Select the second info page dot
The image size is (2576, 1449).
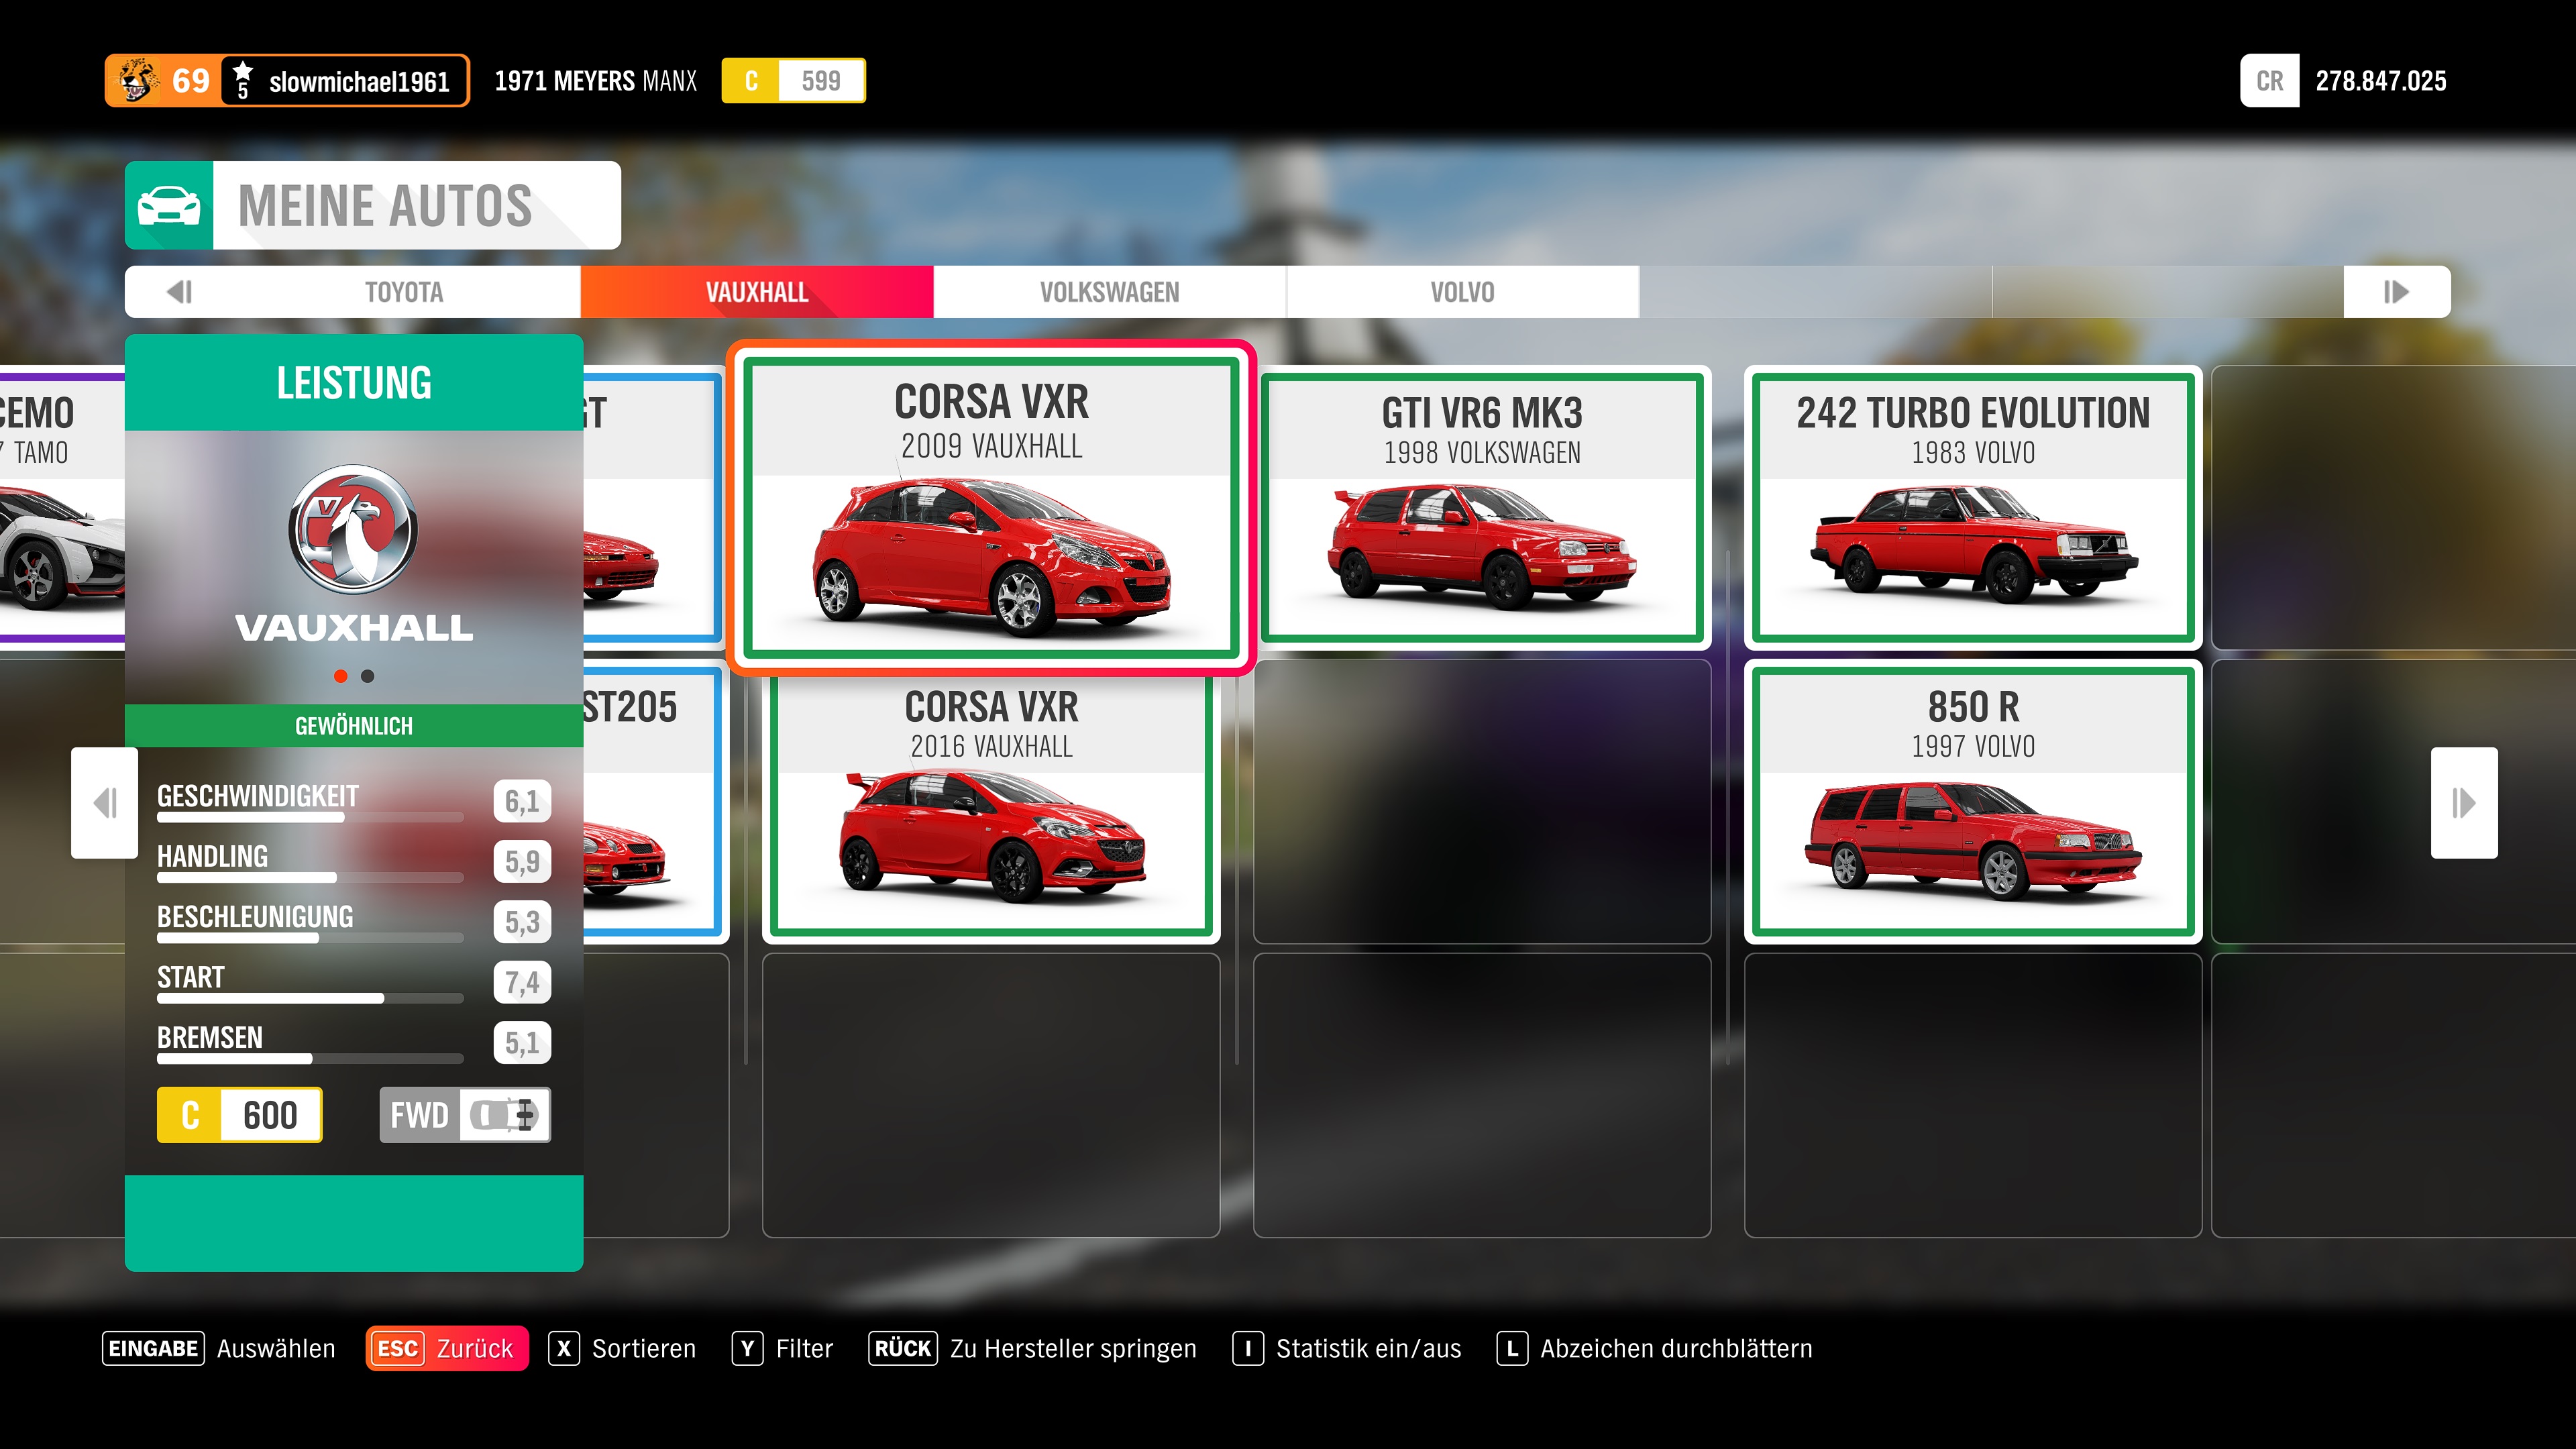pos(368,676)
